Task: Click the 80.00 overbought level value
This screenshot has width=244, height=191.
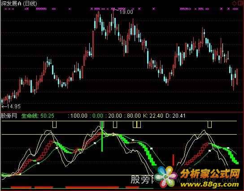Action: (x=134, y=116)
